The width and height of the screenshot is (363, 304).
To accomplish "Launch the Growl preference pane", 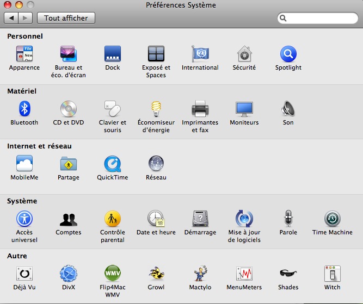I will click(156, 274).
